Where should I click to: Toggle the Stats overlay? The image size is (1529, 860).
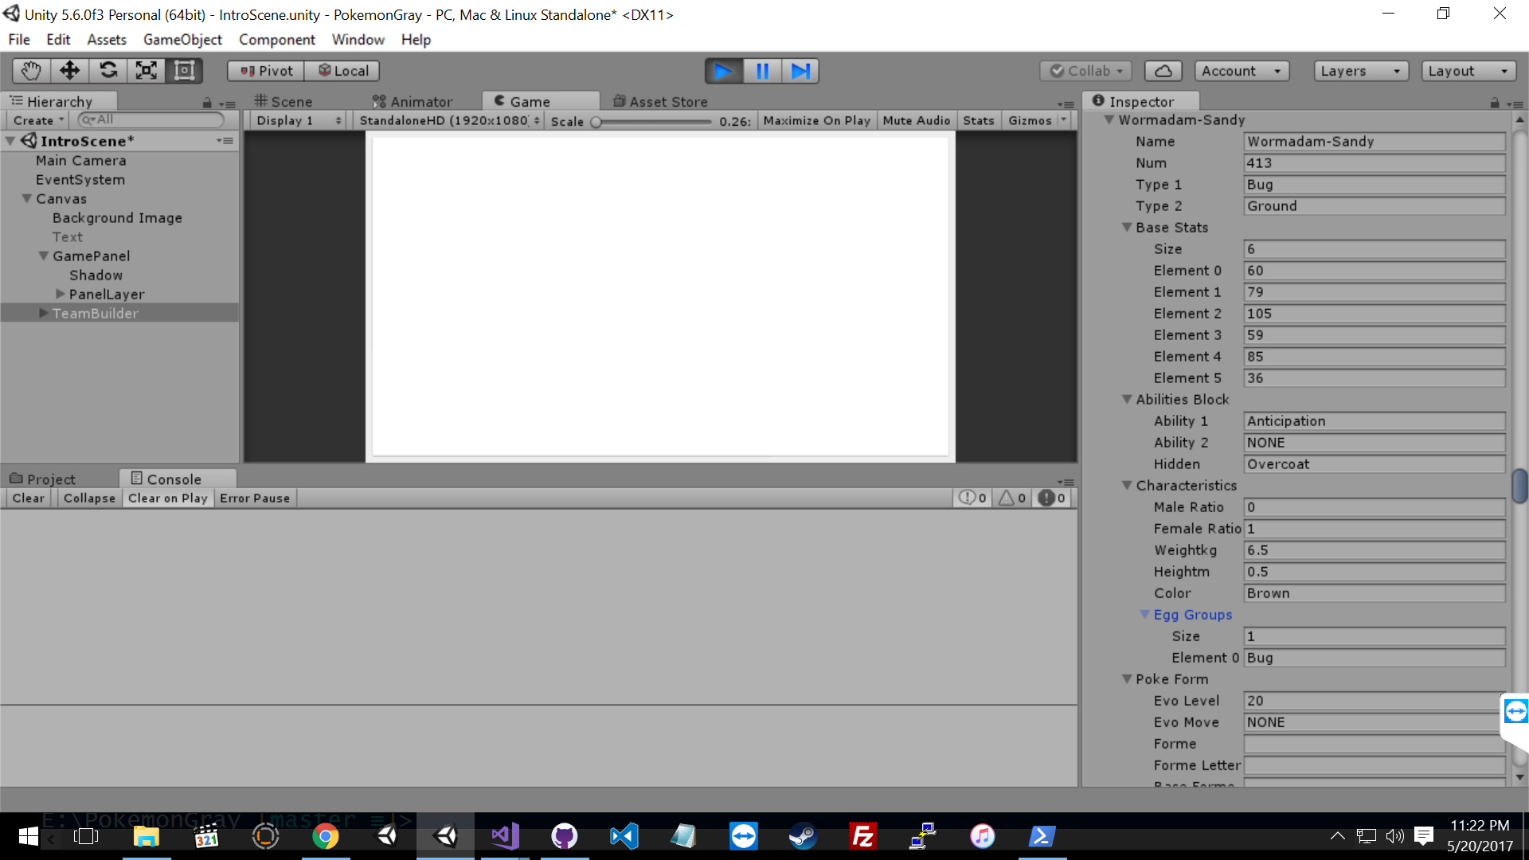click(x=979, y=120)
